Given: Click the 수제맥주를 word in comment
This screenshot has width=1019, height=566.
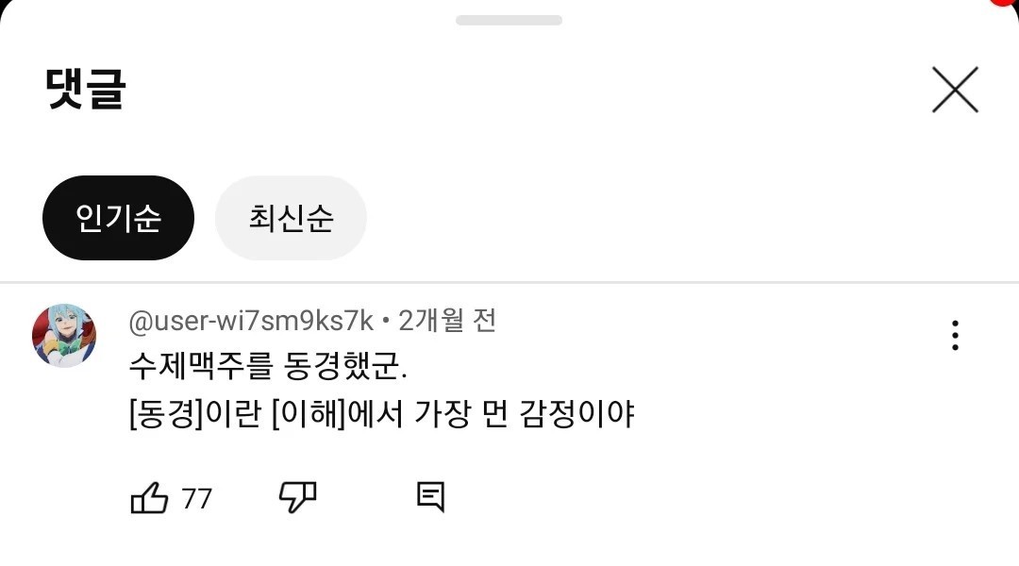Looking at the screenshot, I should pyautogui.click(x=201, y=366).
